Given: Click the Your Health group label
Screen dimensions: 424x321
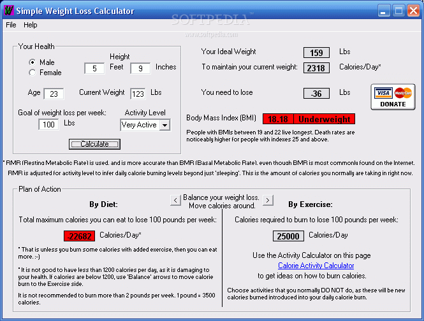Looking at the screenshot, I should 36,46.
